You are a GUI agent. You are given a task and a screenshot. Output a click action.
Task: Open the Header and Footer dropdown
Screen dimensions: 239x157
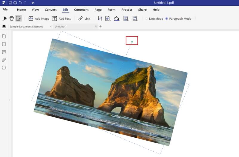[x=126, y=18]
